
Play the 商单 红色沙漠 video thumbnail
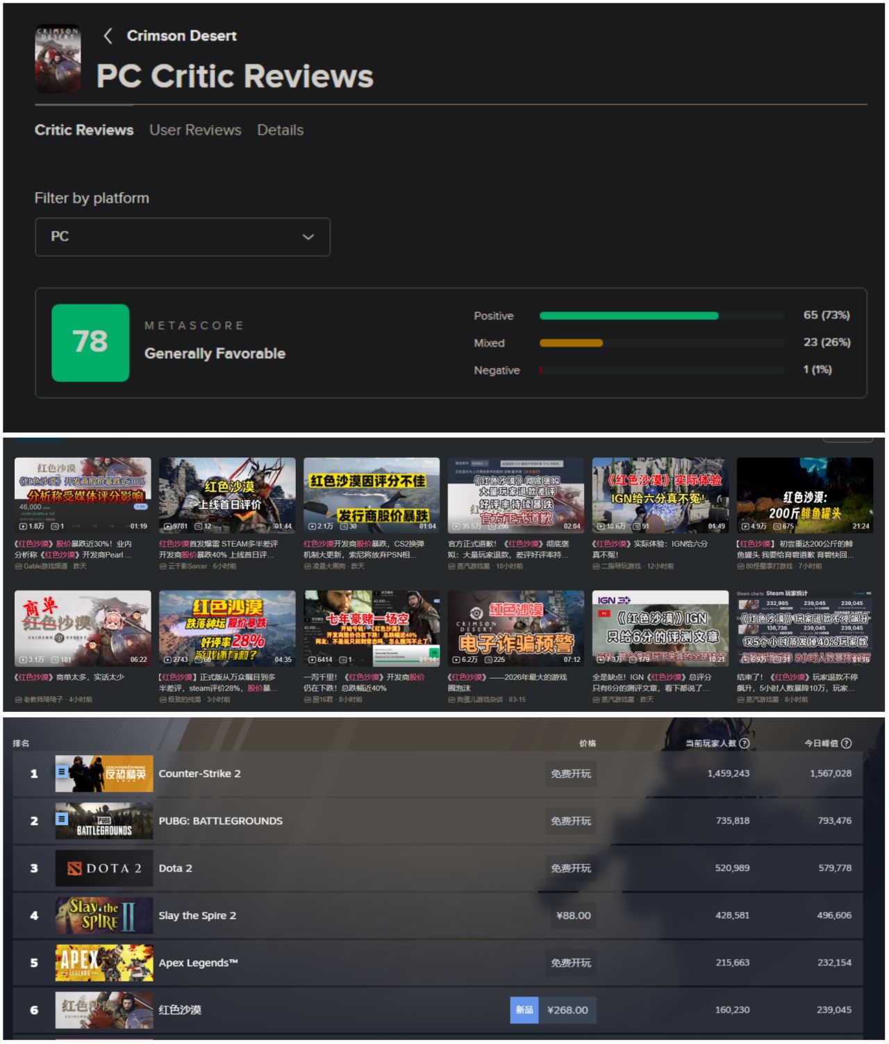(83, 629)
